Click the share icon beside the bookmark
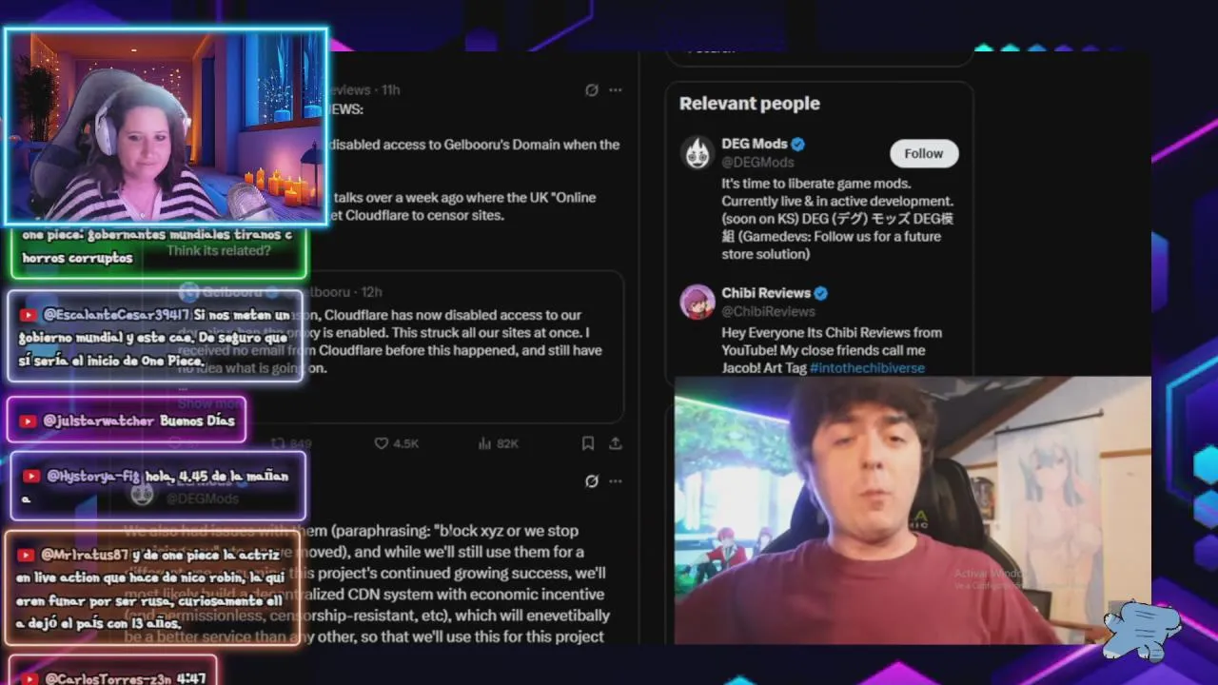The image size is (1218, 685). tap(616, 443)
